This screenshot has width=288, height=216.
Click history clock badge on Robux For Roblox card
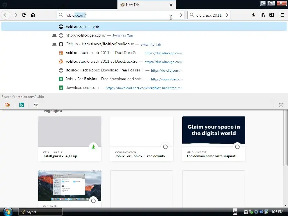[x=165, y=147]
